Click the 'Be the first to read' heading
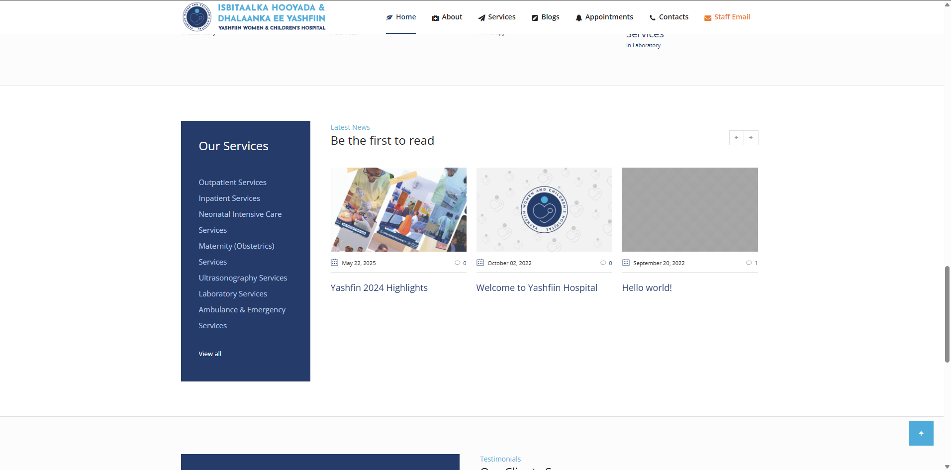Image resolution: width=951 pixels, height=470 pixels. pos(382,141)
